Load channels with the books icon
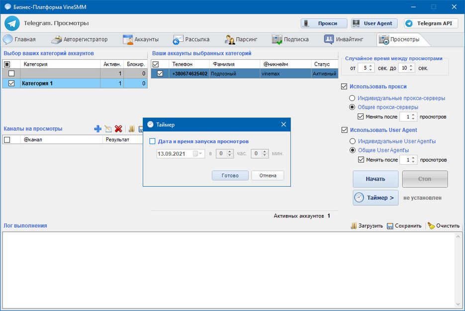Image resolution: width=465 pixels, height=311 pixels. [132, 129]
